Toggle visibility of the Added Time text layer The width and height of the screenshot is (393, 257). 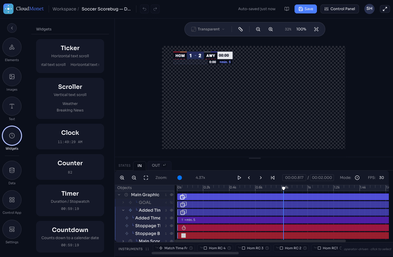pos(172,218)
